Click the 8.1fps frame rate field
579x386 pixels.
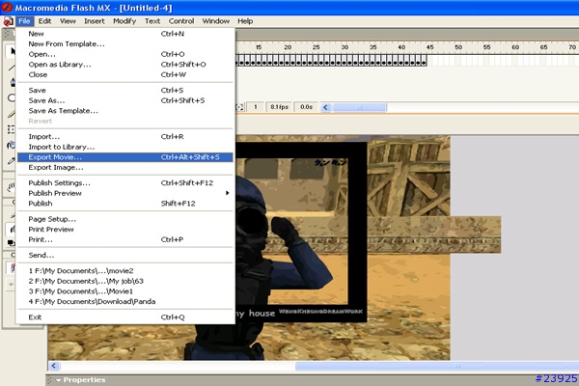[x=279, y=107]
